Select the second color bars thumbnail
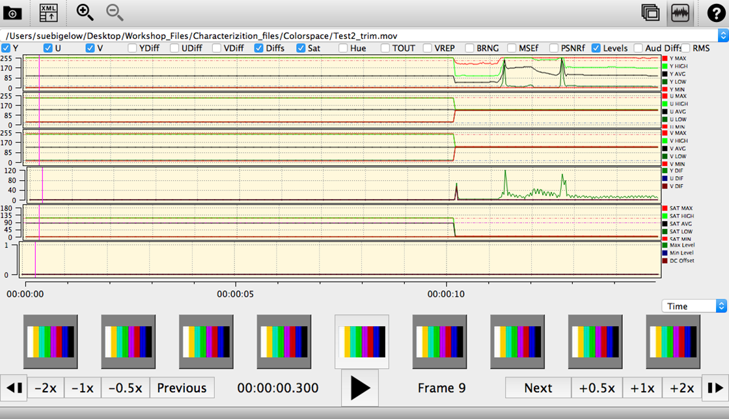 pyautogui.click(x=128, y=342)
